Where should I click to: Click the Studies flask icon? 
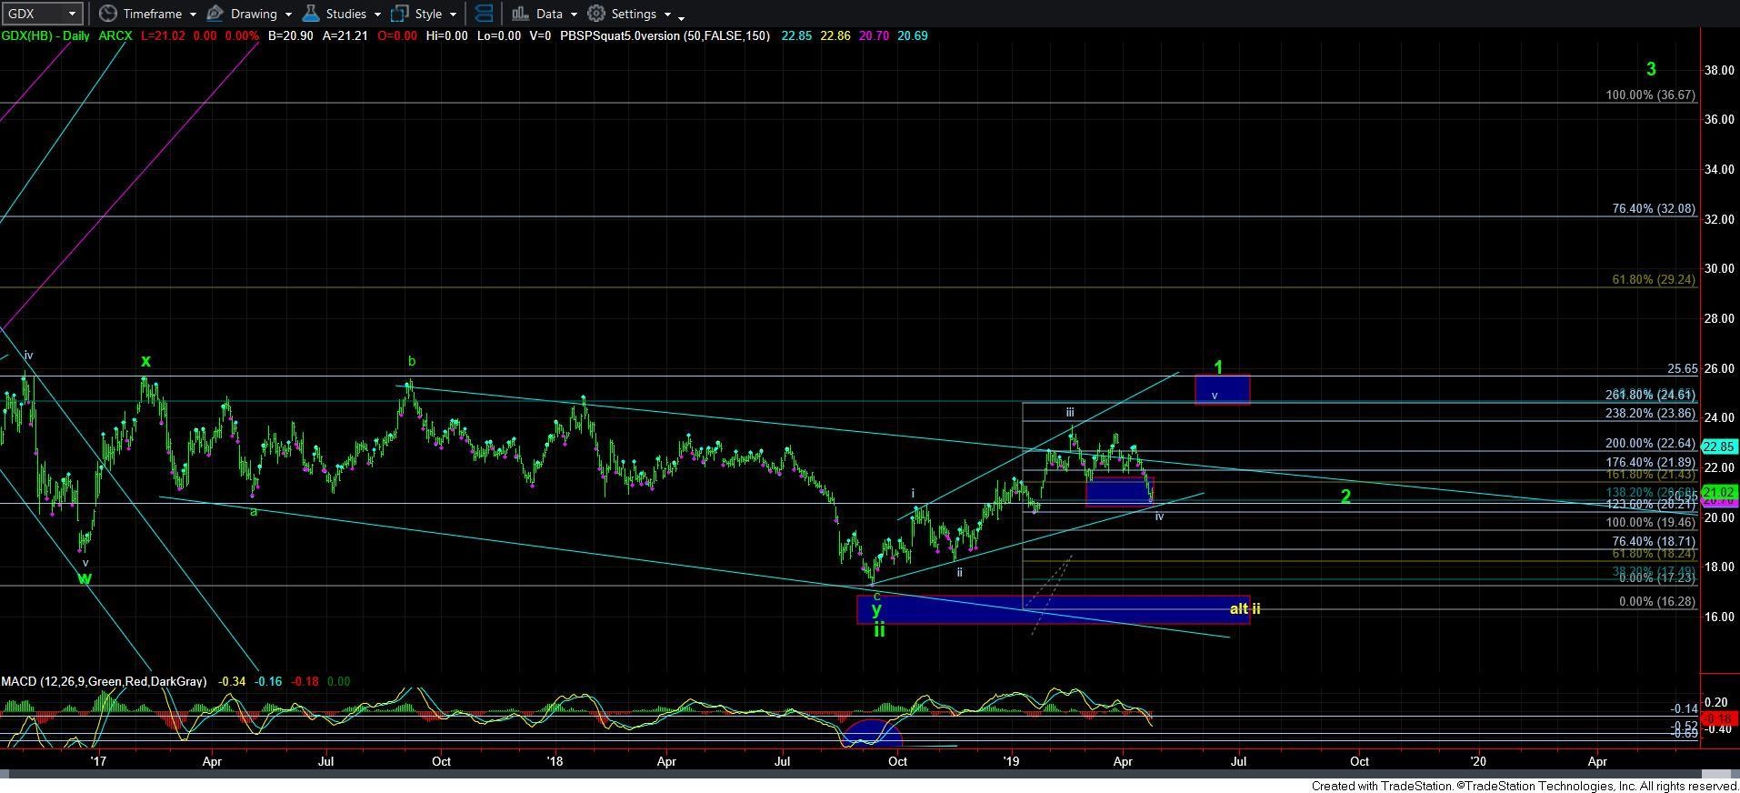click(x=311, y=14)
